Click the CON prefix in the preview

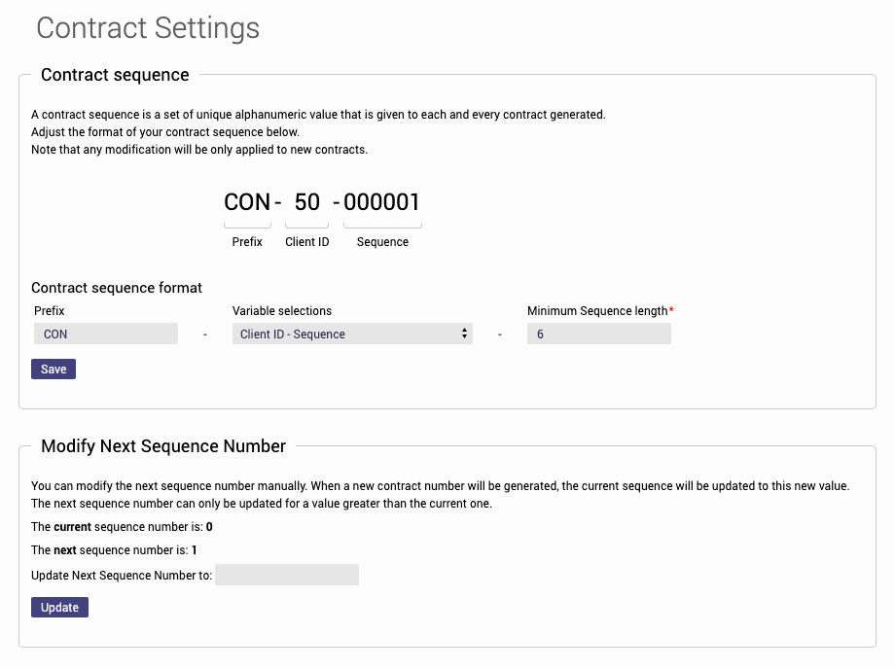click(247, 202)
